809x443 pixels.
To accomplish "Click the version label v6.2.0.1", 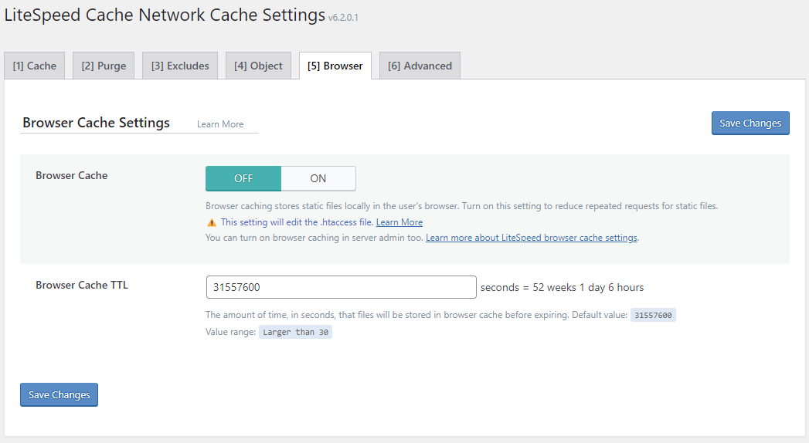I will tap(343, 18).
